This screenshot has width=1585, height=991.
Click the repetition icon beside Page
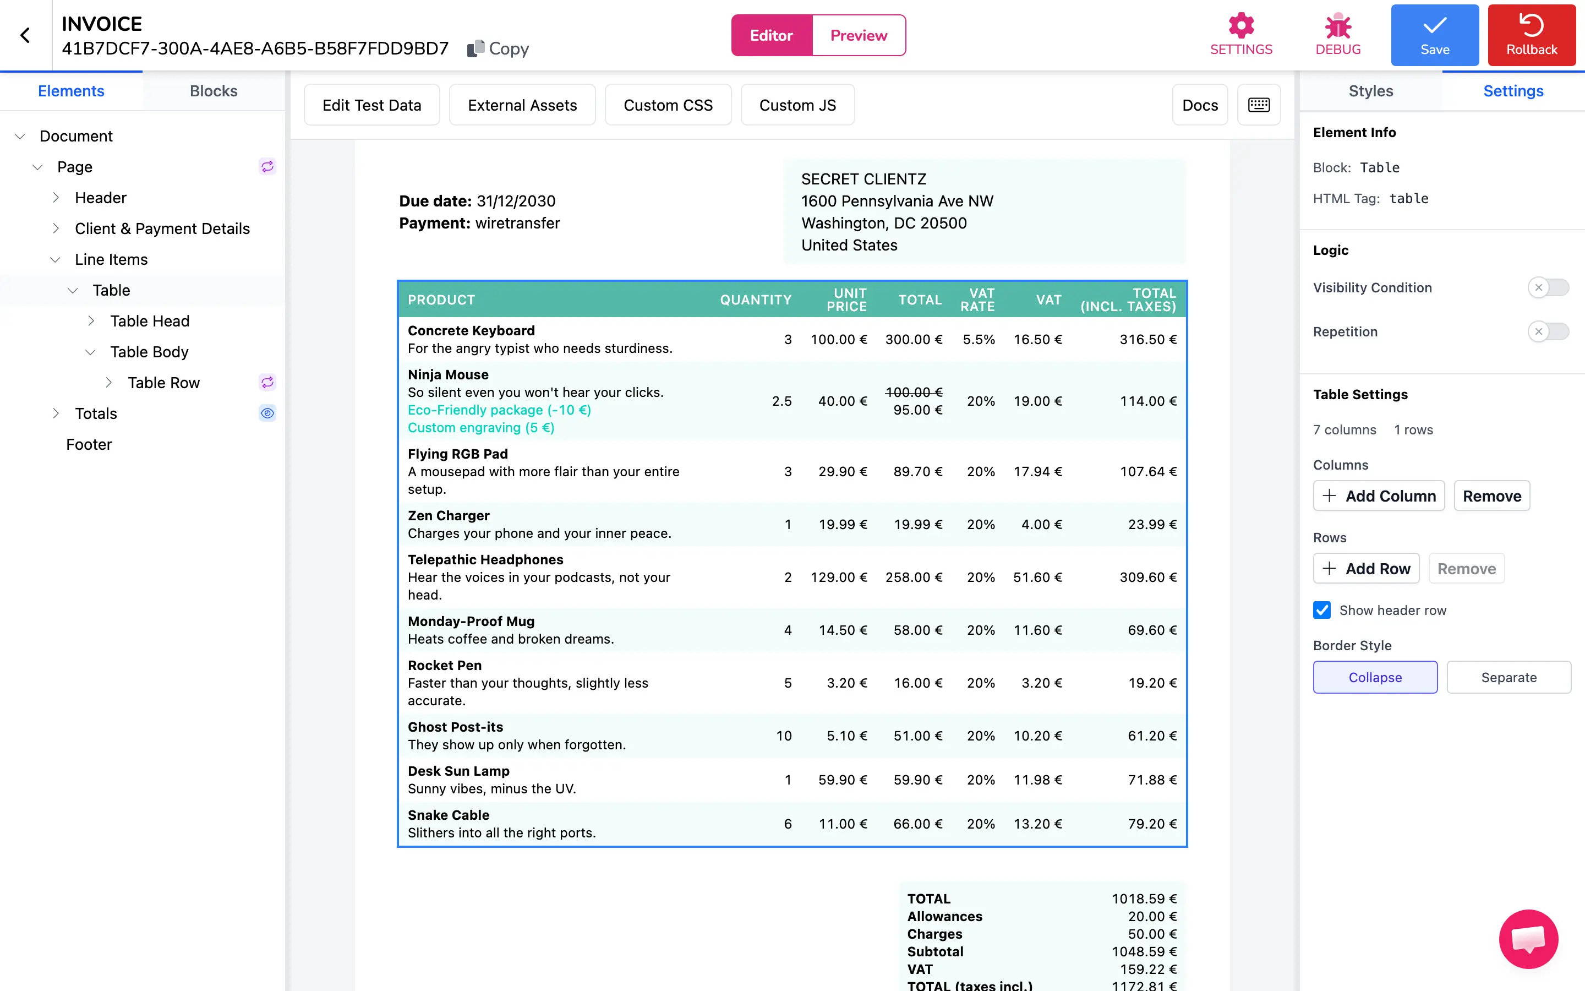[267, 166]
